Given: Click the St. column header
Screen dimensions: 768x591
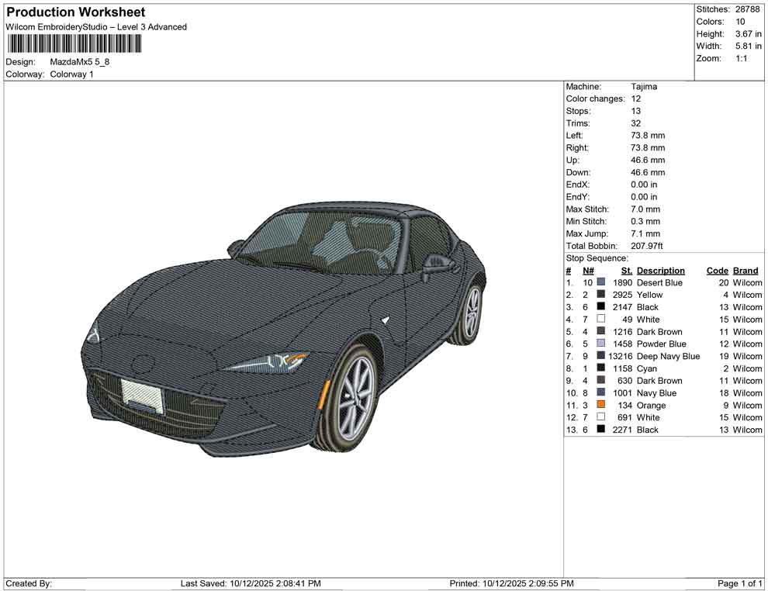Looking at the screenshot, I should (x=627, y=271).
